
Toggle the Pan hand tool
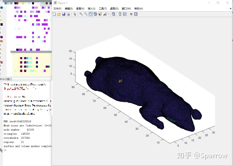(91, 14)
